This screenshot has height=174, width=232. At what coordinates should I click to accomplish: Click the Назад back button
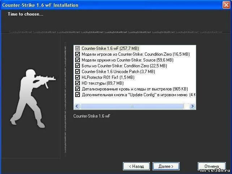[x=136, y=166]
